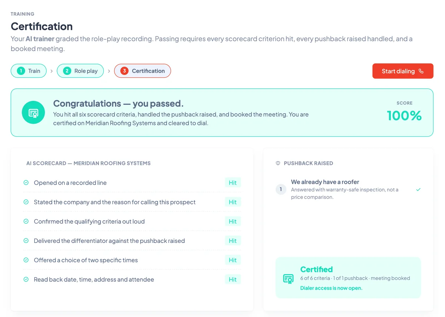Click 'Opened on a recorded line' text
This screenshot has height=317, width=445.
tap(70, 183)
